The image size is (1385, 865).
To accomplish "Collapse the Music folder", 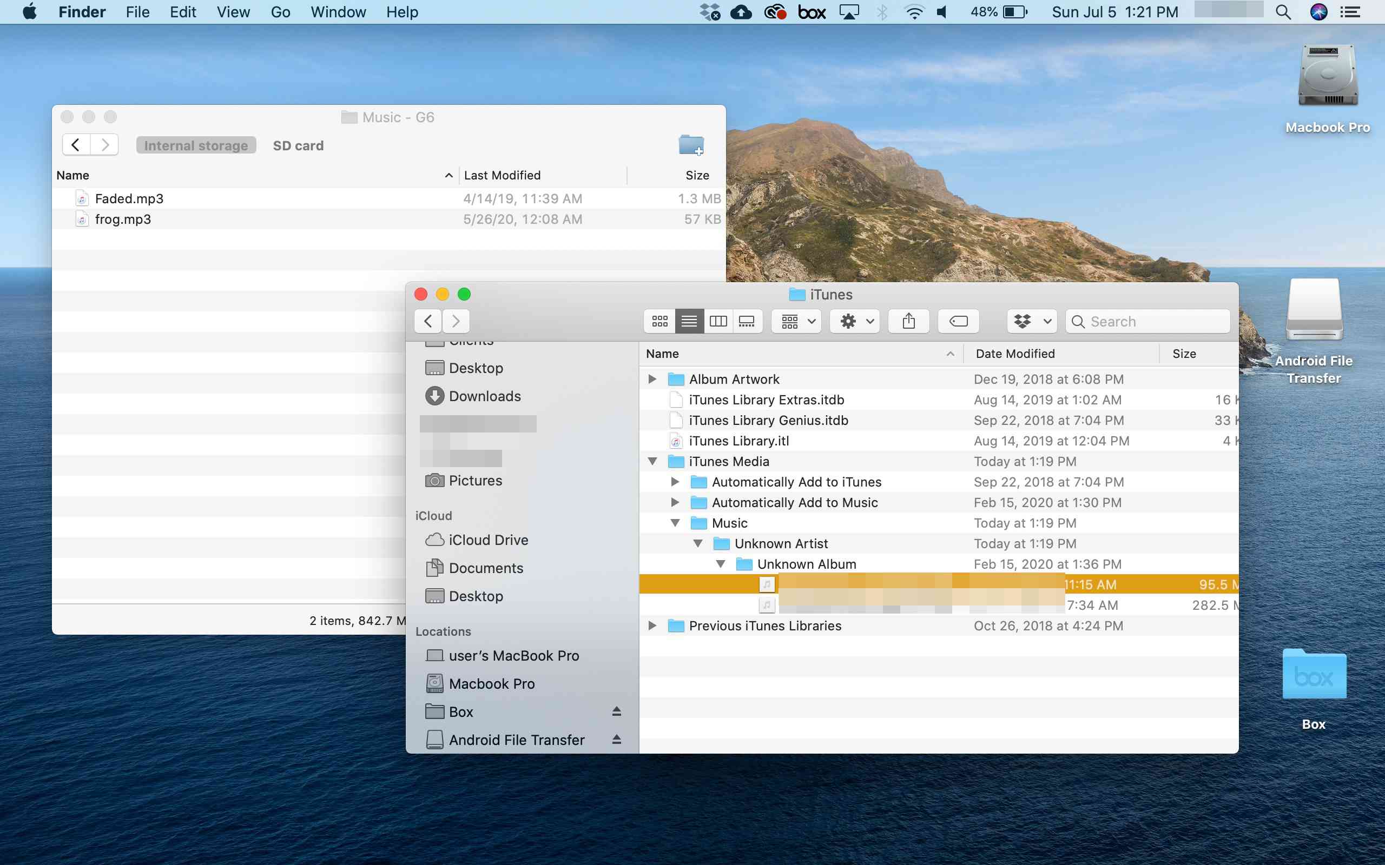I will pyautogui.click(x=675, y=523).
